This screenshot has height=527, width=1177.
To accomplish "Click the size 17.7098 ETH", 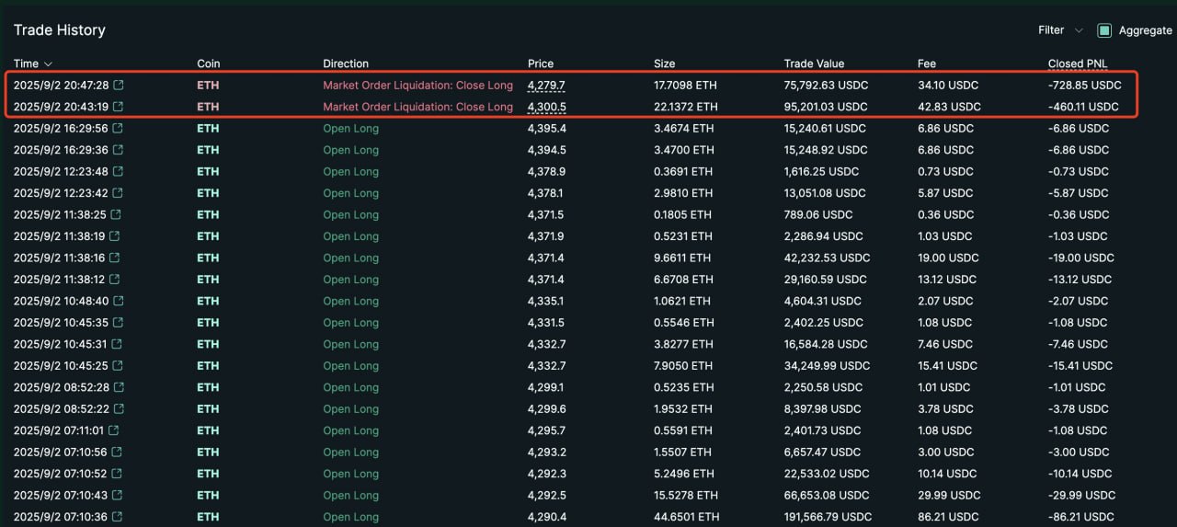I will click(685, 86).
